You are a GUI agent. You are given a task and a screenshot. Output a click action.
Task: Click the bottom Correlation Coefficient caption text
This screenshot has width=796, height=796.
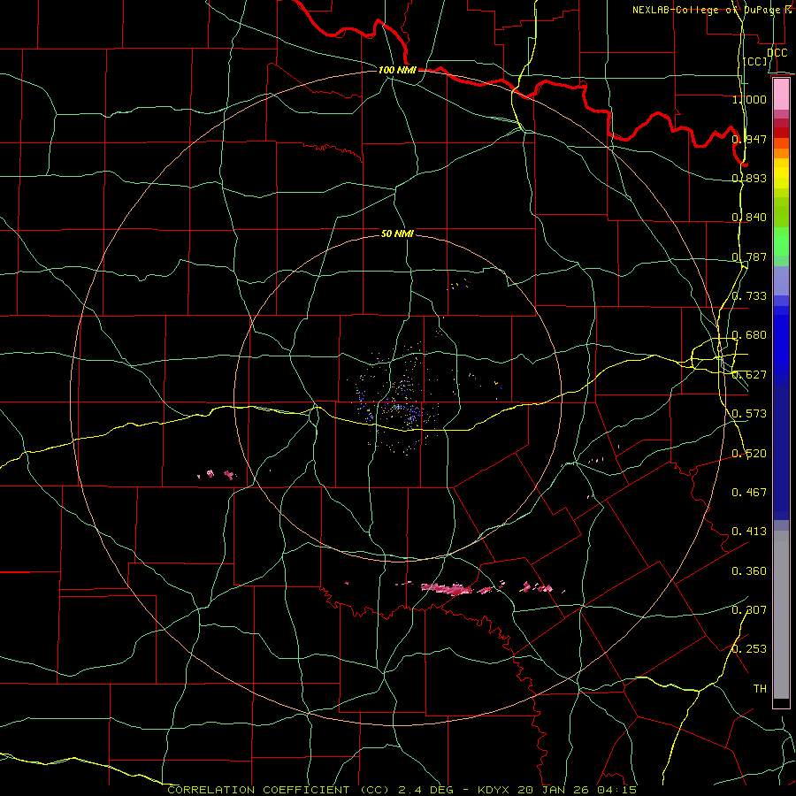402,790
